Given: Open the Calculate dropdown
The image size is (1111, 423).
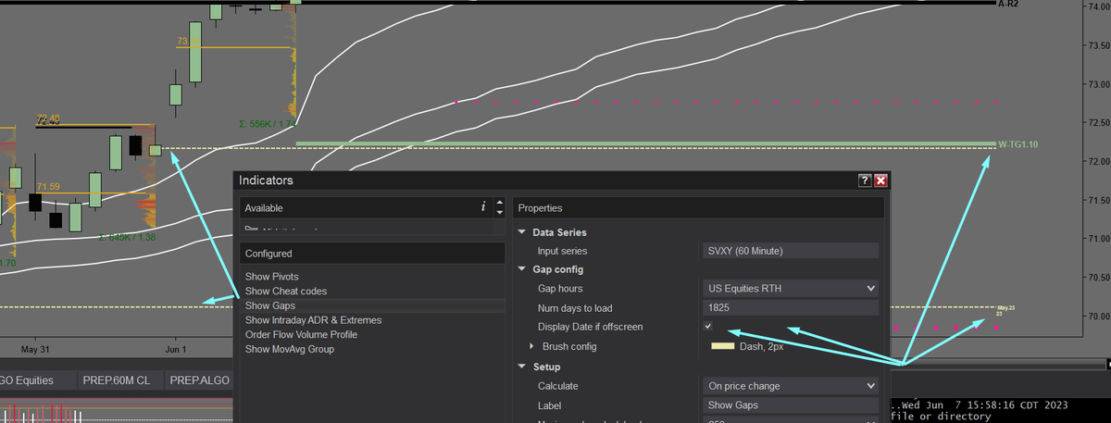Looking at the screenshot, I should [790, 385].
